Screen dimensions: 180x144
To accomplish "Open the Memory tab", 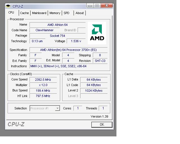I will [x=55, y=13].
